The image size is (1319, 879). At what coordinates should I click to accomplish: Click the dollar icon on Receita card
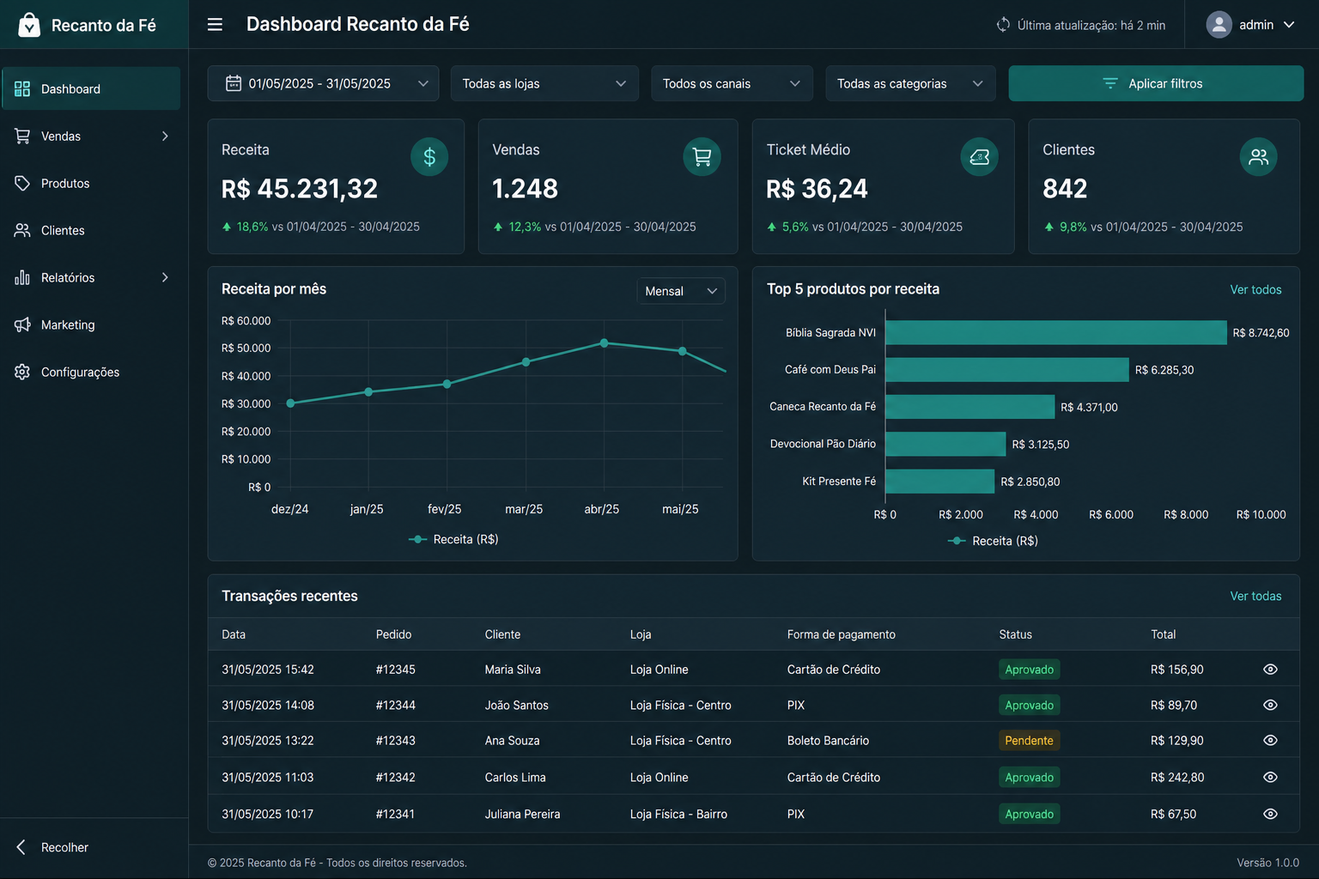click(x=429, y=157)
